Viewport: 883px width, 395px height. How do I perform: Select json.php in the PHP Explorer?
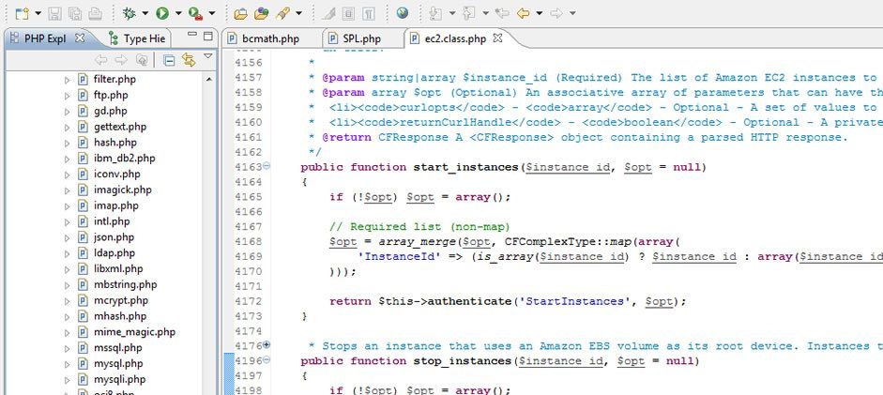pos(114,237)
